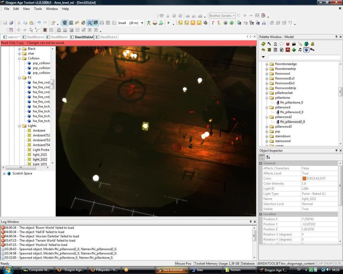Click the globe icon in Palette Window
This screenshot has height=274, width=343.
306,44
